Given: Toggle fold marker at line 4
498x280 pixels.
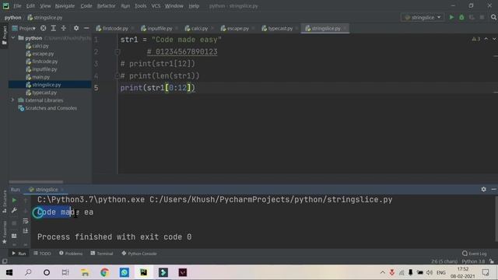Looking at the screenshot, I should tap(117, 76).
